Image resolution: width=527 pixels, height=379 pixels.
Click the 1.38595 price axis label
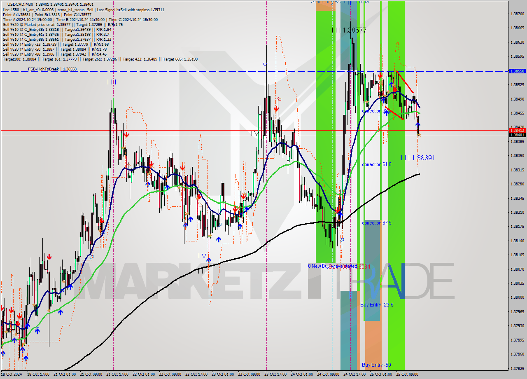click(517, 56)
